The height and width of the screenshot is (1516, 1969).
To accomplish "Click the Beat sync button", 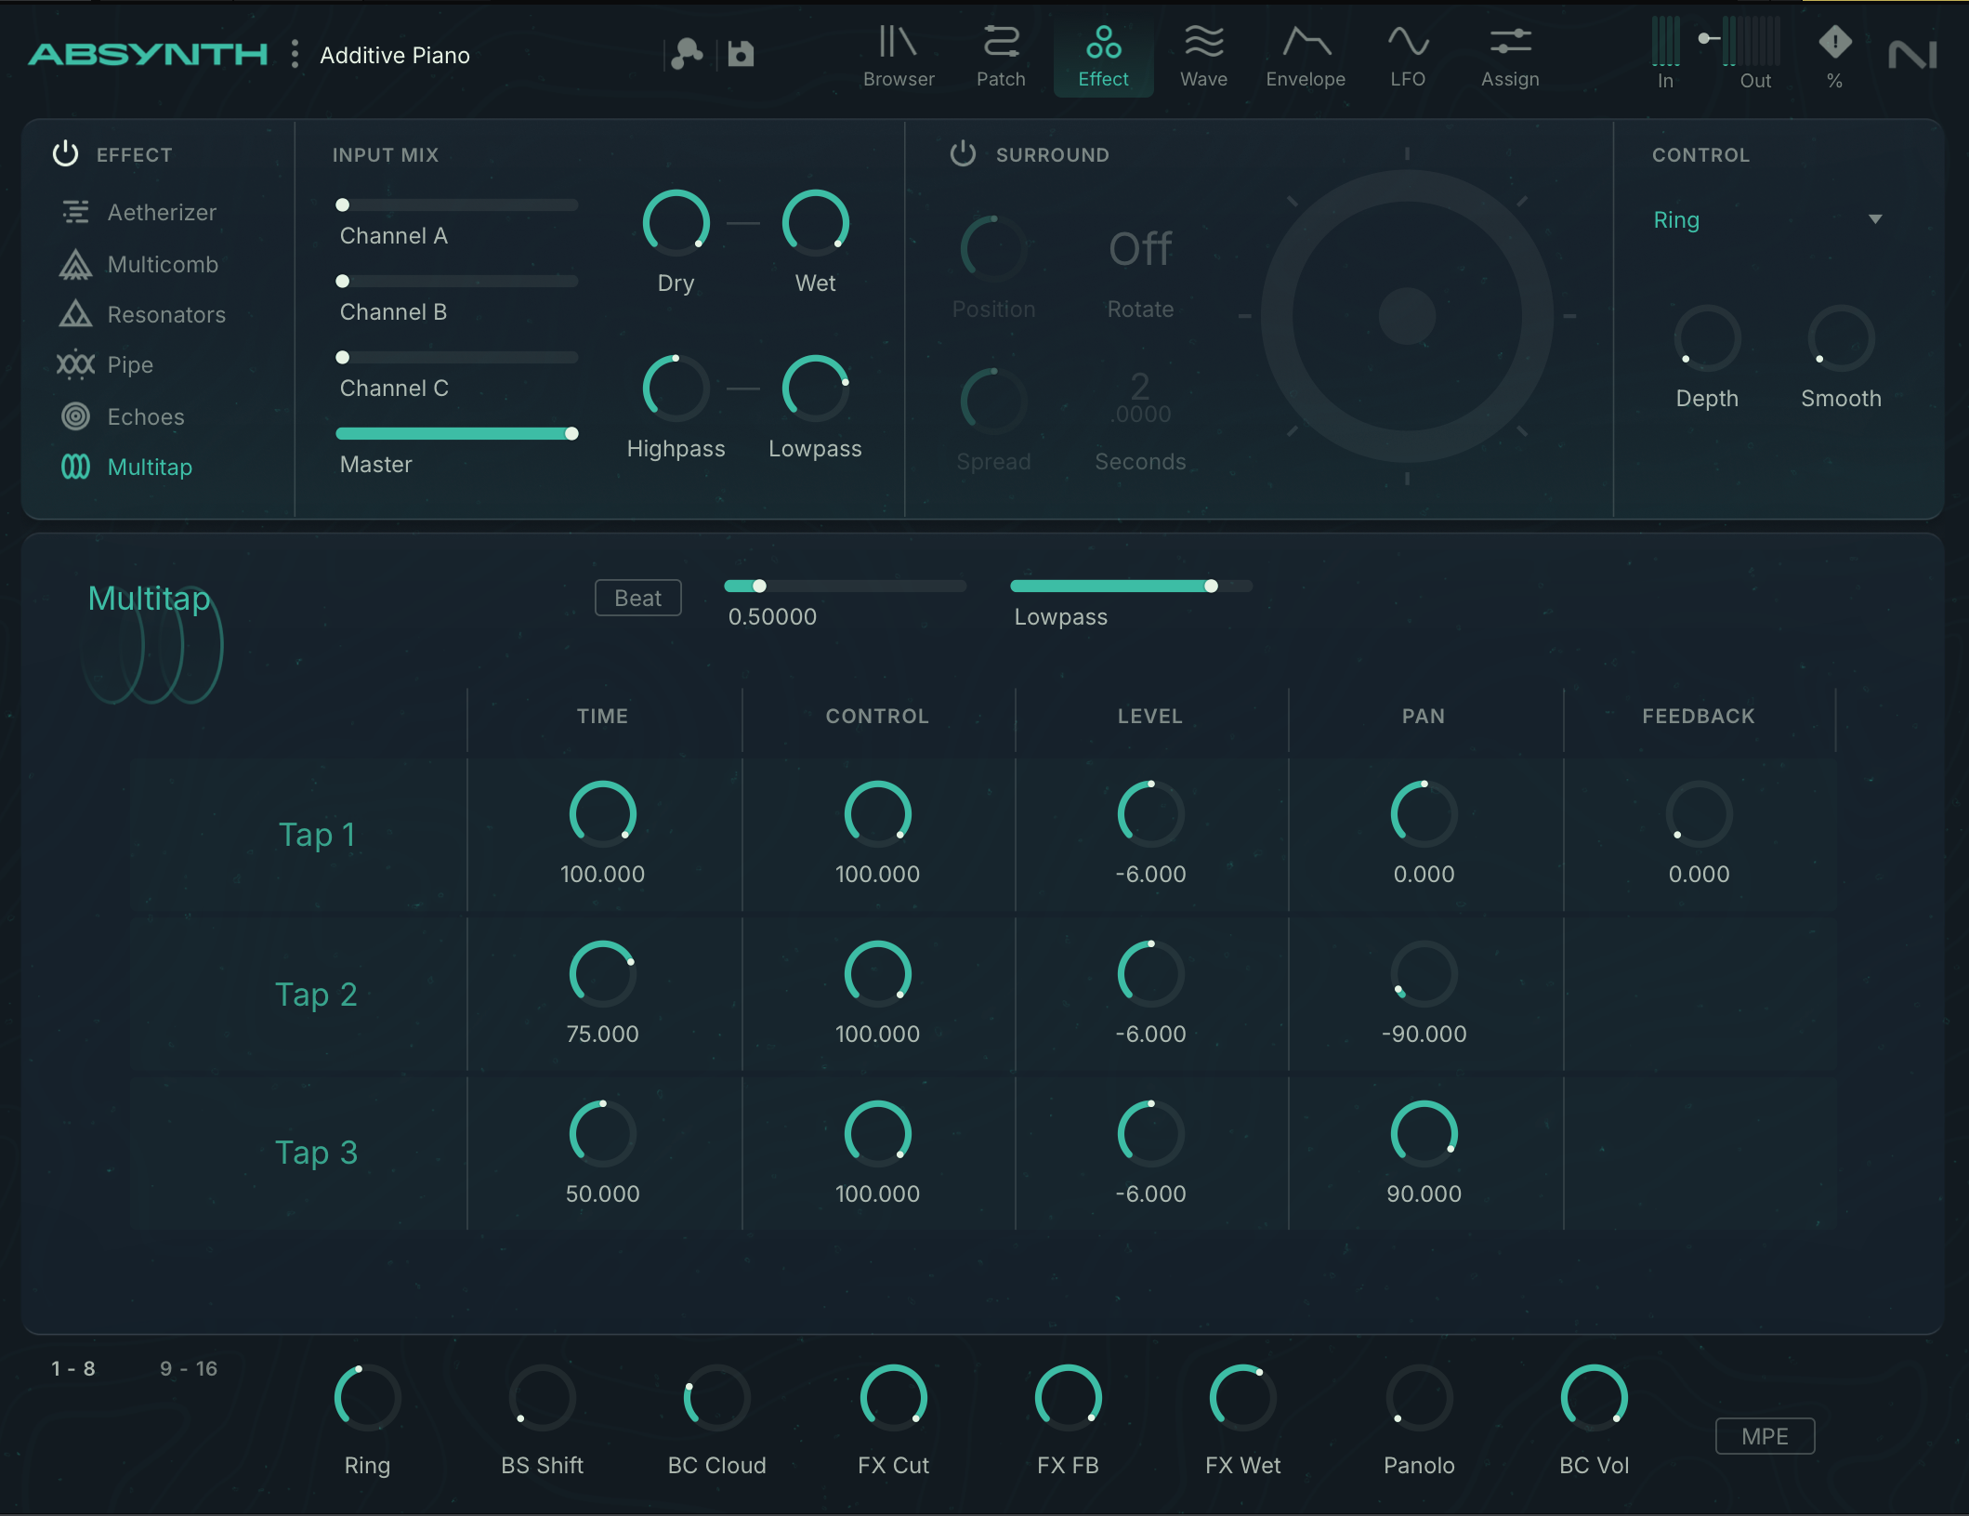I will (x=637, y=598).
